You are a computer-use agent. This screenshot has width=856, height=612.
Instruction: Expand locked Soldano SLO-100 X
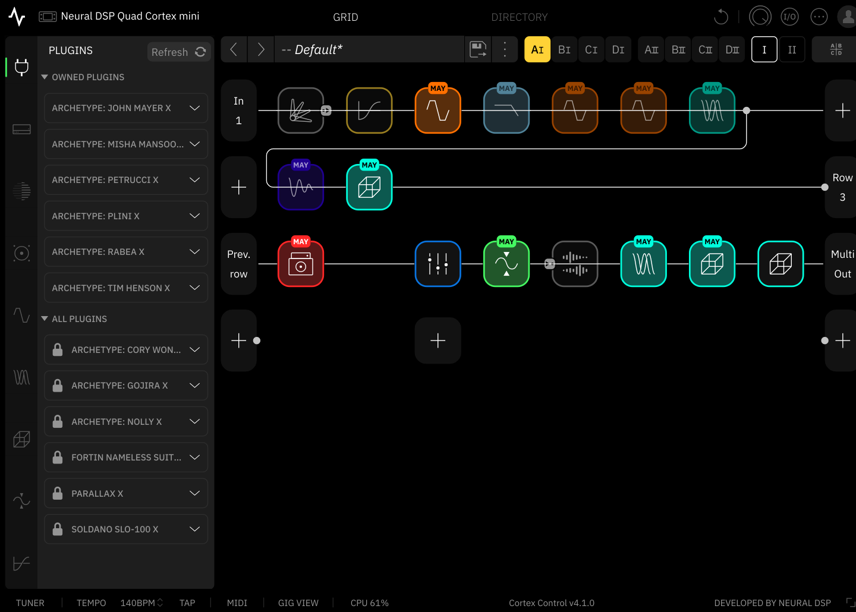click(126, 529)
